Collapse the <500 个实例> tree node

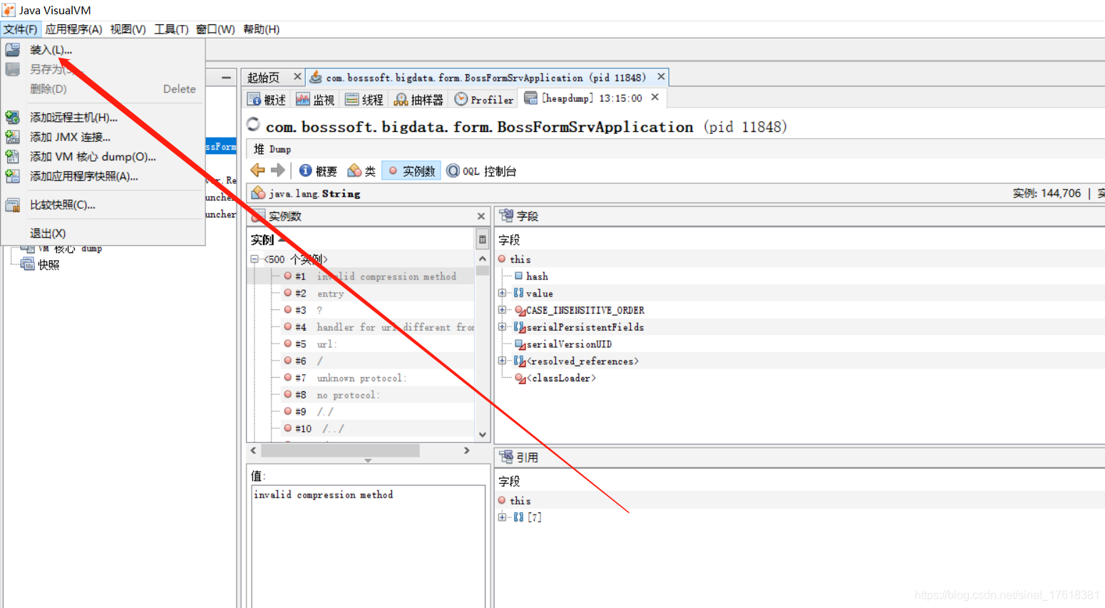click(255, 259)
